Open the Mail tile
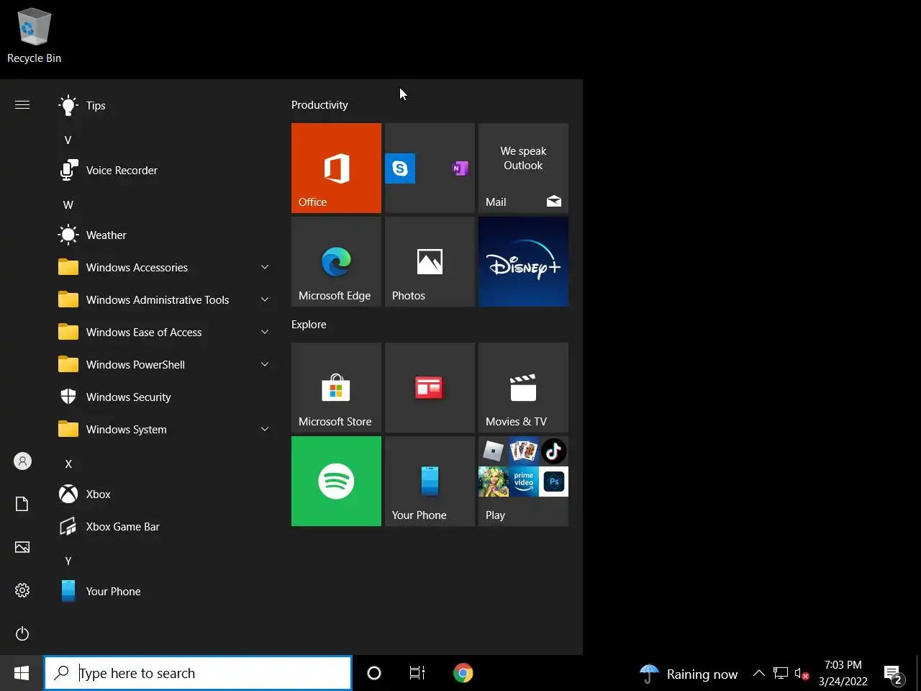The image size is (921, 691). click(x=523, y=168)
